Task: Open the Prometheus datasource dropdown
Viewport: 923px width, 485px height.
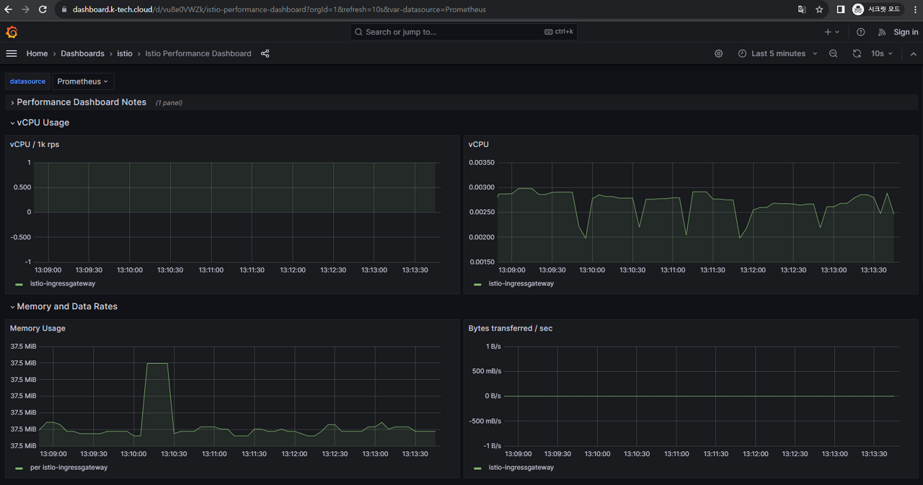Action: [83, 81]
